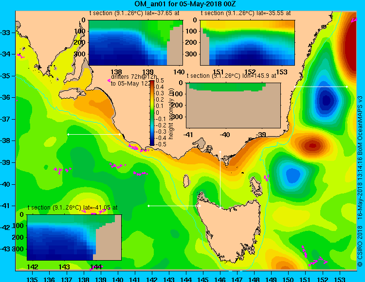Click the 135 longitude axis label
The width and height of the screenshot is (365, 282).
pyautogui.click(x=32, y=279)
